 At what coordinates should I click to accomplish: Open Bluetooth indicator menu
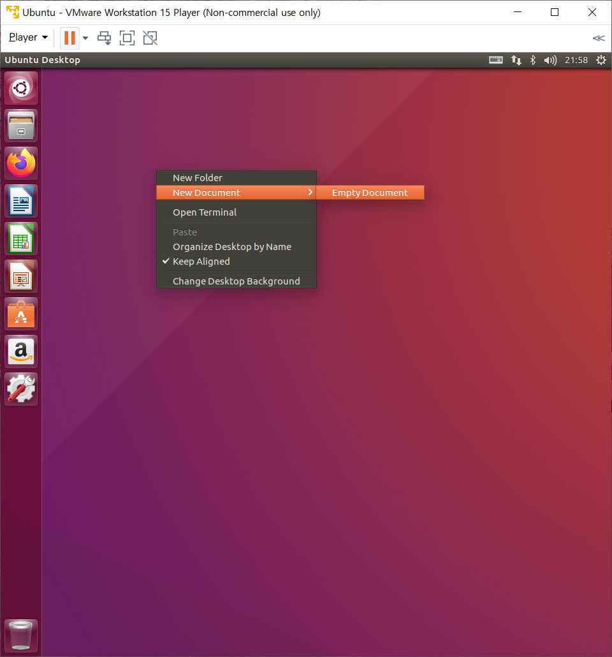pos(533,60)
